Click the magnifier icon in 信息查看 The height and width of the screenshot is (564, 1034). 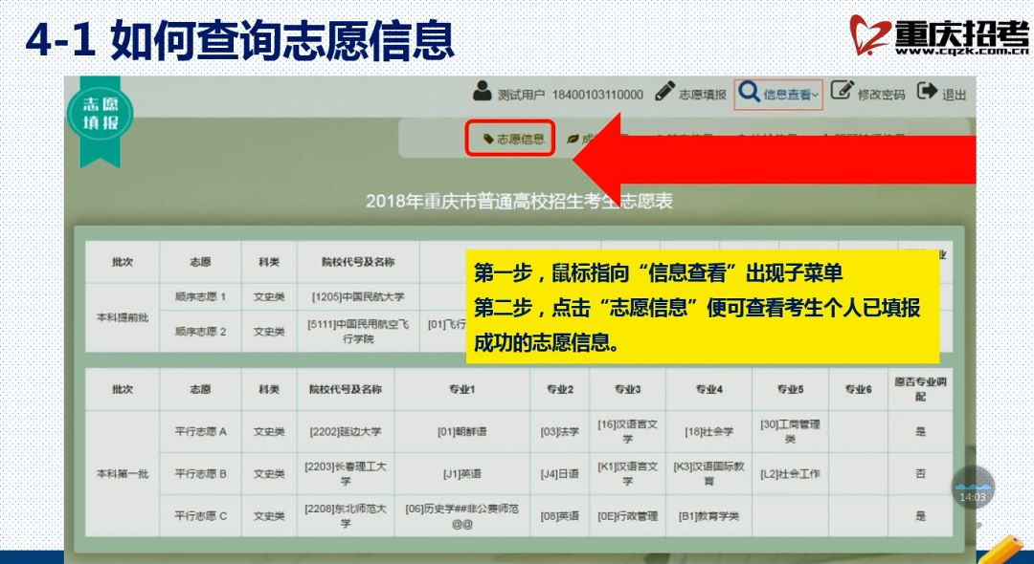click(750, 93)
